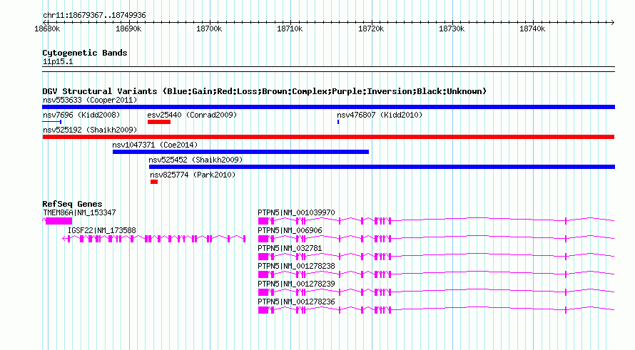The height and width of the screenshot is (350, 635).
Task: Click the nsv525192 (Shaikh2009) red loss bar
Action: click(328, 137)
